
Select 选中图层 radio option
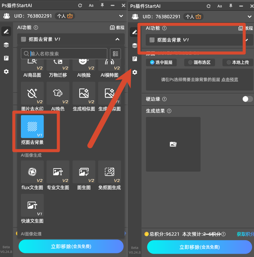(x=161, y=62)
